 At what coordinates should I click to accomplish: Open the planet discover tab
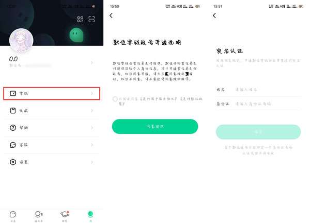click(65, 216)
